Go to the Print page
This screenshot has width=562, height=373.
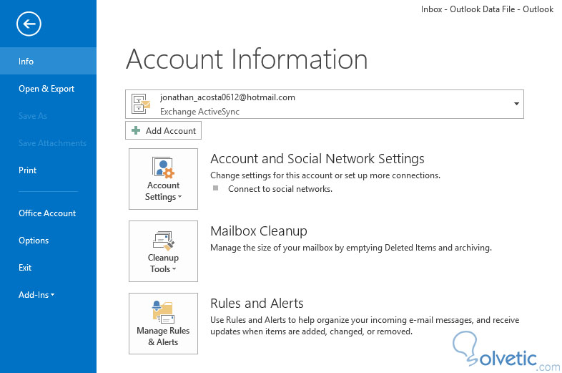click(x=28, y=170)
